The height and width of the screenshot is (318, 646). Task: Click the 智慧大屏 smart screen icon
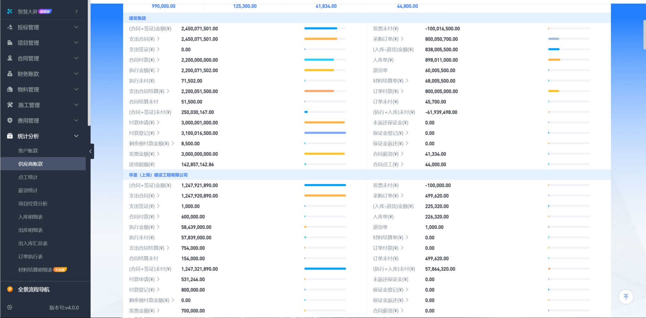10,11
